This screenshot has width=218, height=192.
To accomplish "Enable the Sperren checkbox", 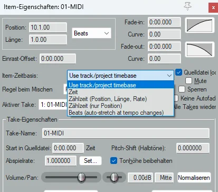I will (182, 89).
